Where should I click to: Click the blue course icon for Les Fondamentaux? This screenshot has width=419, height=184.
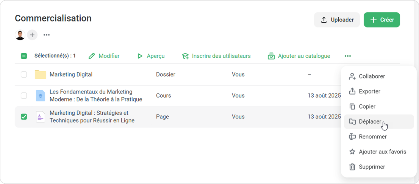tap(40, 96)
